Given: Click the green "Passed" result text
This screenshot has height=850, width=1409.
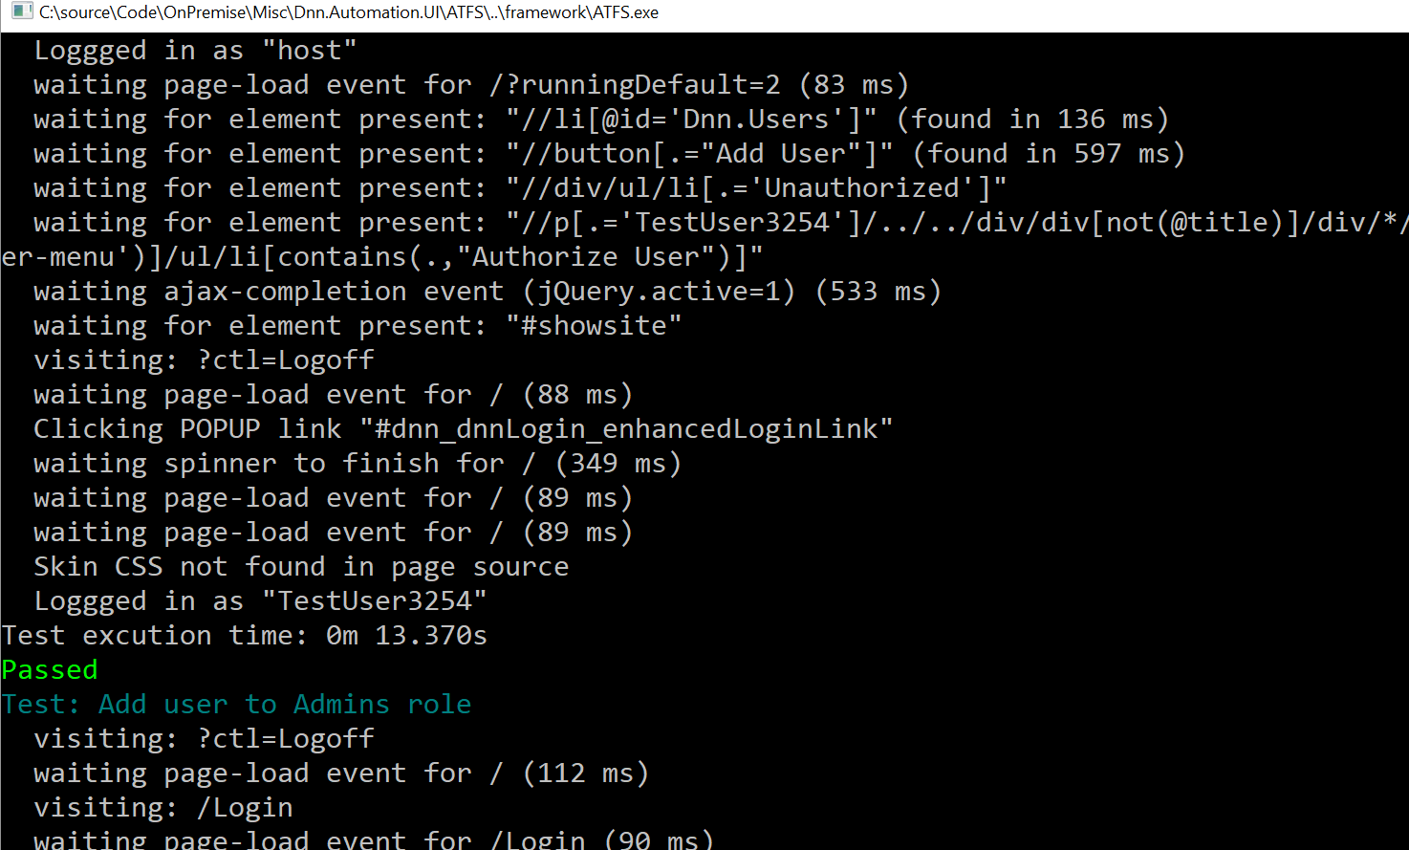Looking at the screenshot, I should [50, 669].
